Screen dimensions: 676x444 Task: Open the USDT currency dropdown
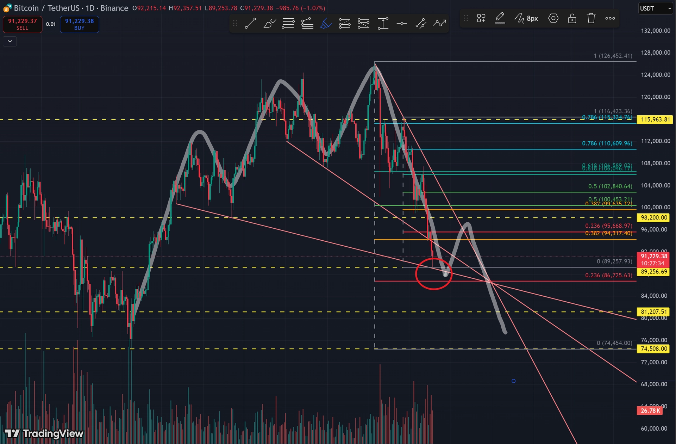coord(655,8)
